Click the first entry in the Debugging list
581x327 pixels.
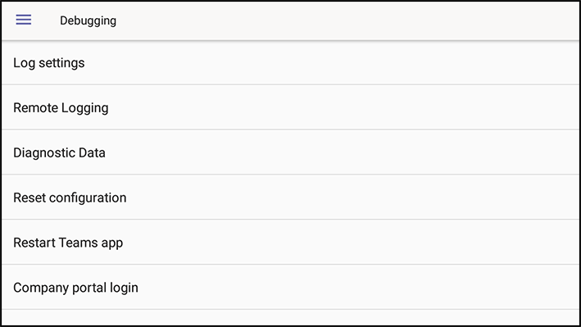pos(290,62)
